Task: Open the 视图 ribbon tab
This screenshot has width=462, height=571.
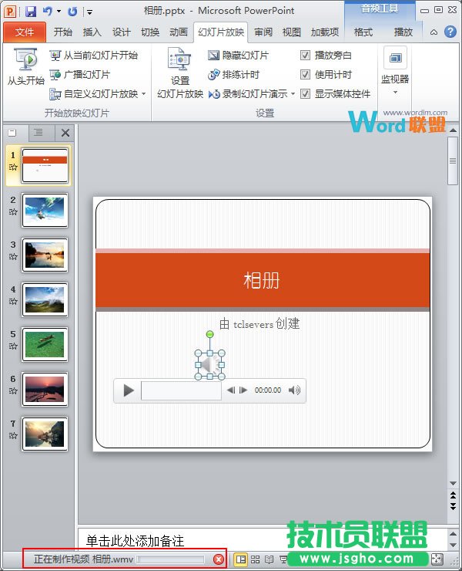Action: (x=292, y=32)
